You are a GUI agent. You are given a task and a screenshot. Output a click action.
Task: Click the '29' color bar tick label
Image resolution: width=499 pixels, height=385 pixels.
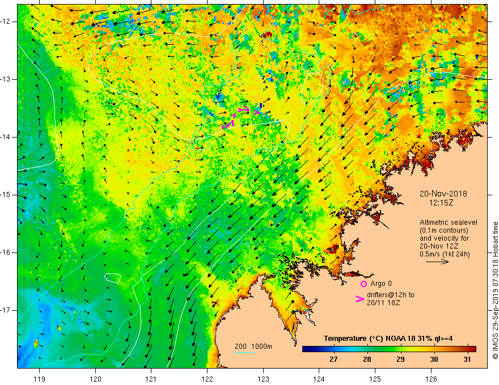pos(400,360)
